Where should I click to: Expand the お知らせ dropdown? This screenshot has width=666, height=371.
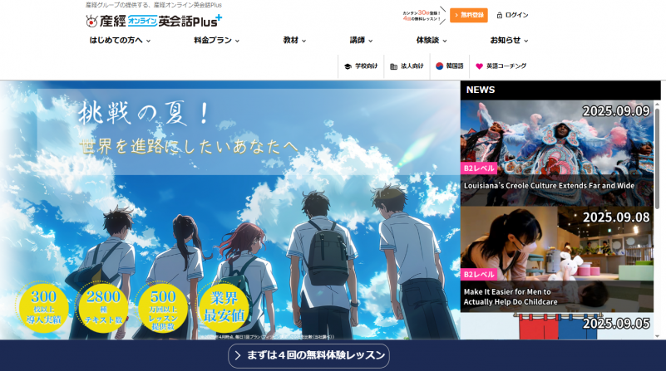[509, 40]
